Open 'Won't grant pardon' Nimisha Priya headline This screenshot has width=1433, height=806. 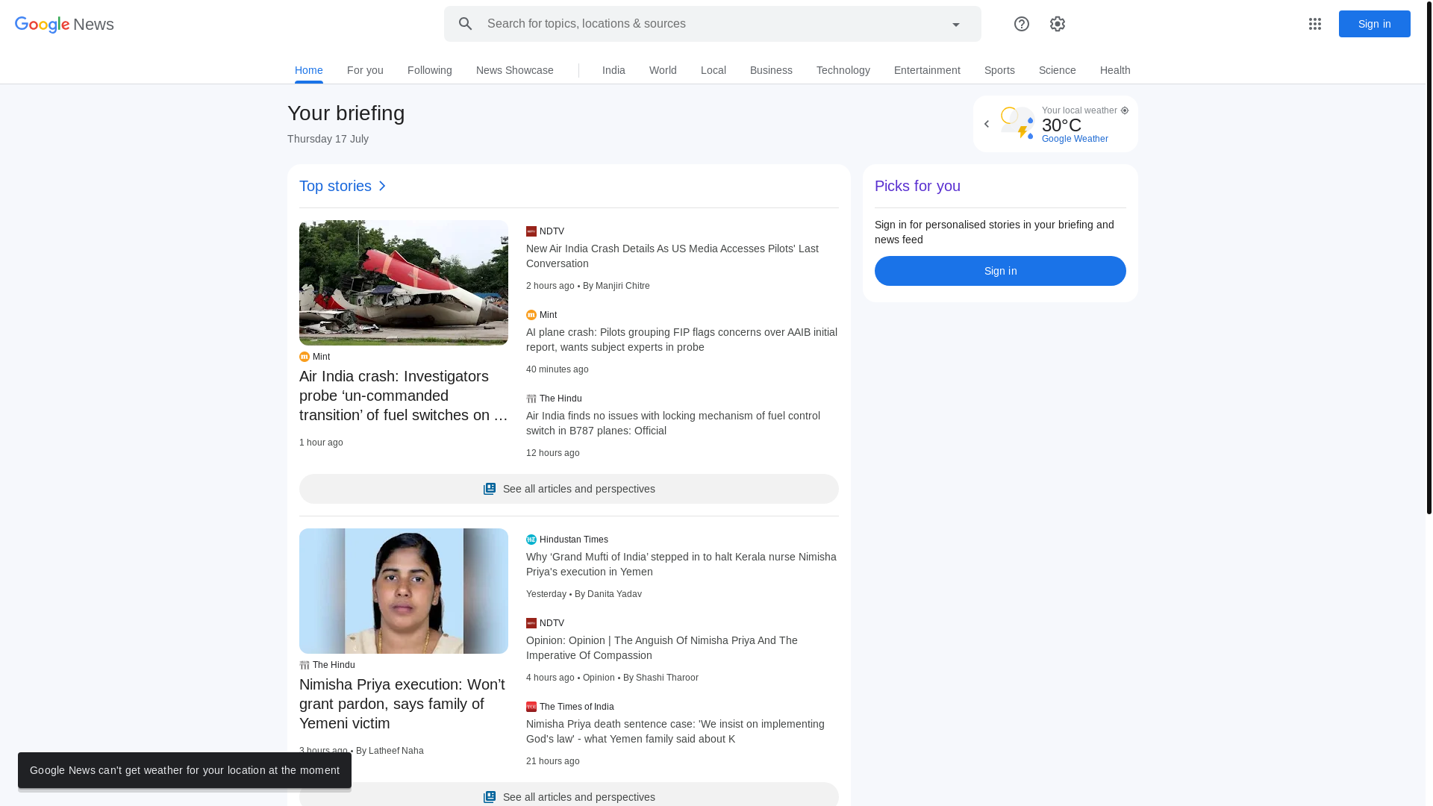(402, 704)
